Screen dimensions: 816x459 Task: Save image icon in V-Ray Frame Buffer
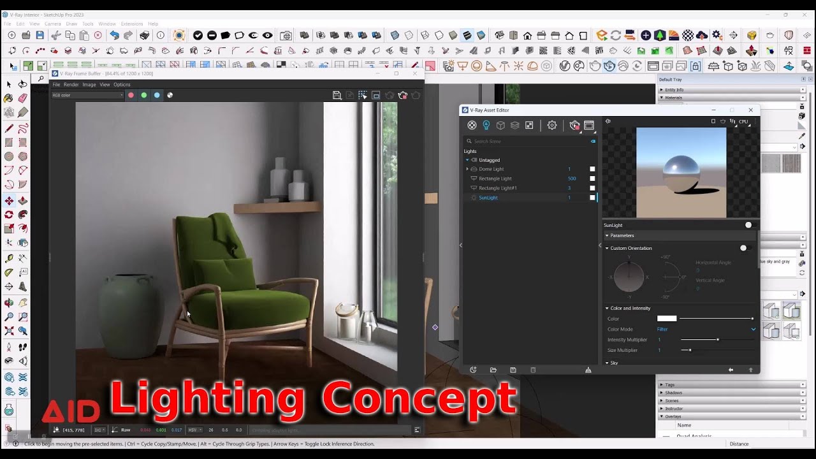[x=337, y=95]
